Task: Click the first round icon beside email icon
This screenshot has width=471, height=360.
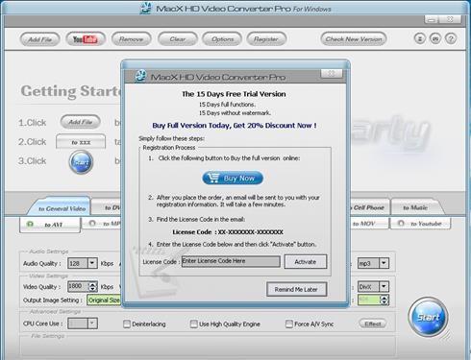Action: pyautogui.click(x=420, y=39)
